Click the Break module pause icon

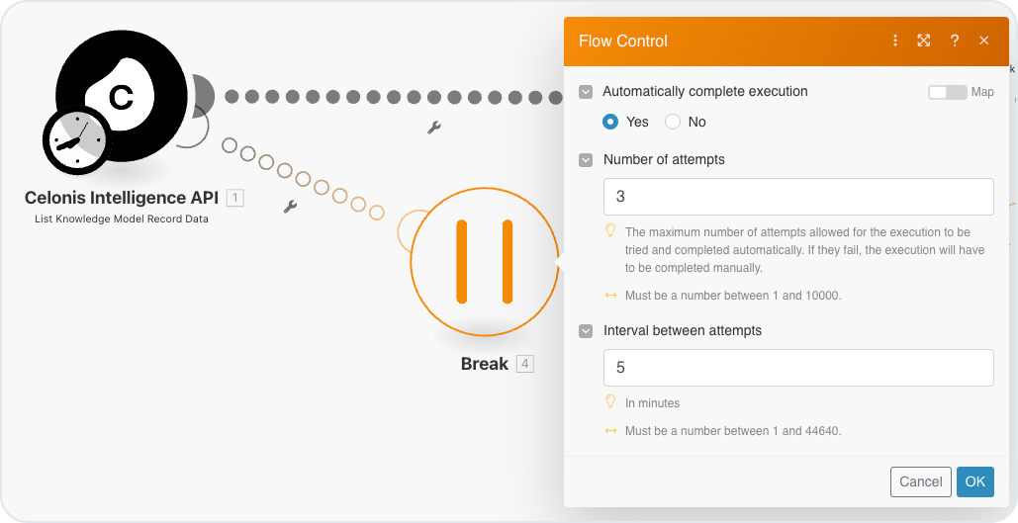click(x=485, y=261)
